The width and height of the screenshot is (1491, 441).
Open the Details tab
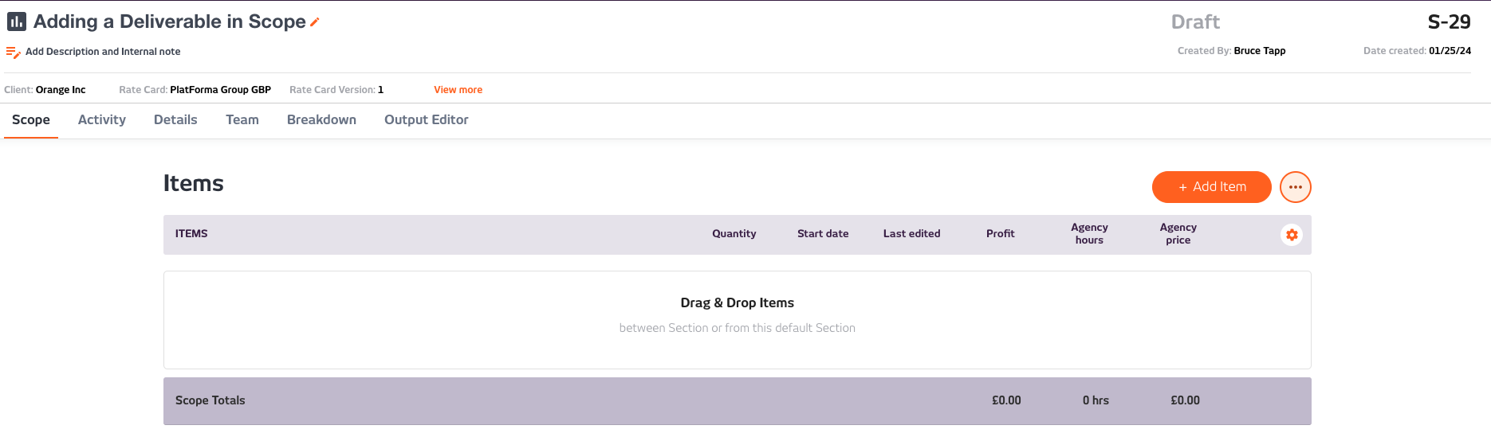pos(175,119)
